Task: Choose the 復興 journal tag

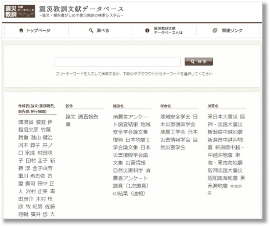Action: tap(118, 140)
